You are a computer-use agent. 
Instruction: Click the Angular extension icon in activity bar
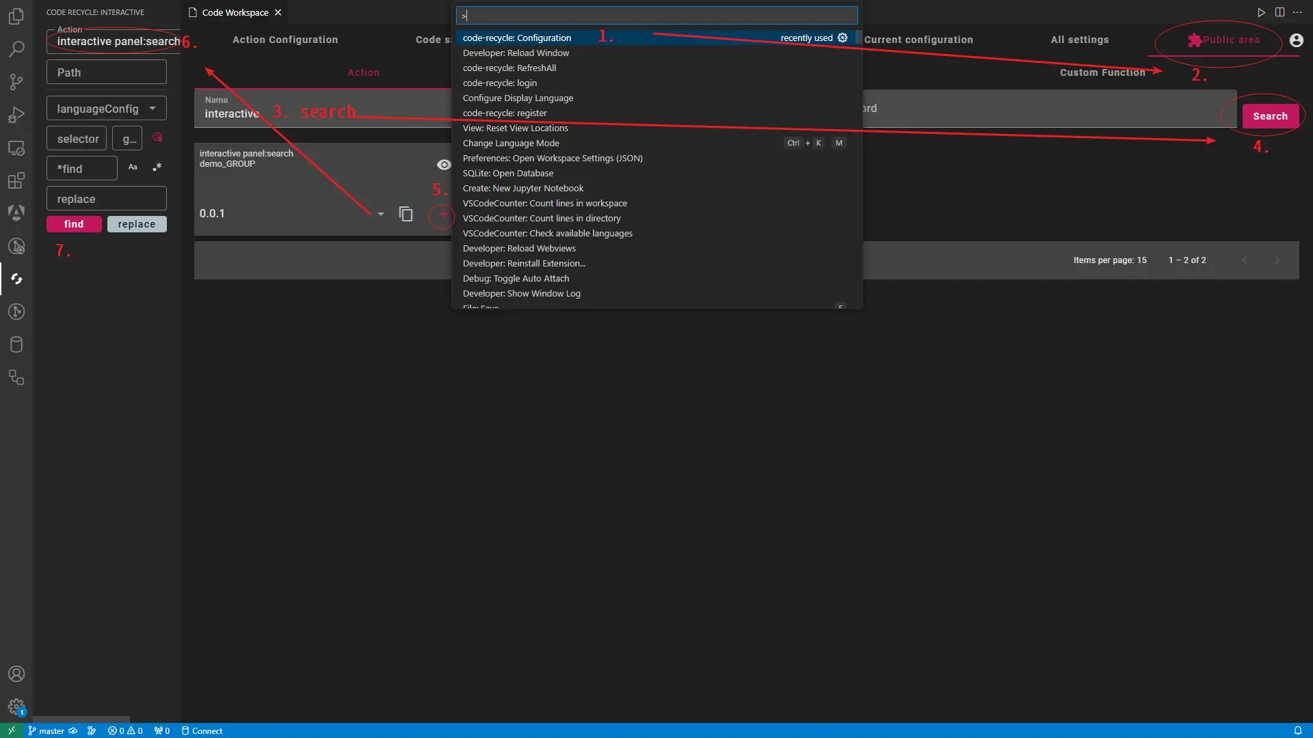click(x=16, y=213)
